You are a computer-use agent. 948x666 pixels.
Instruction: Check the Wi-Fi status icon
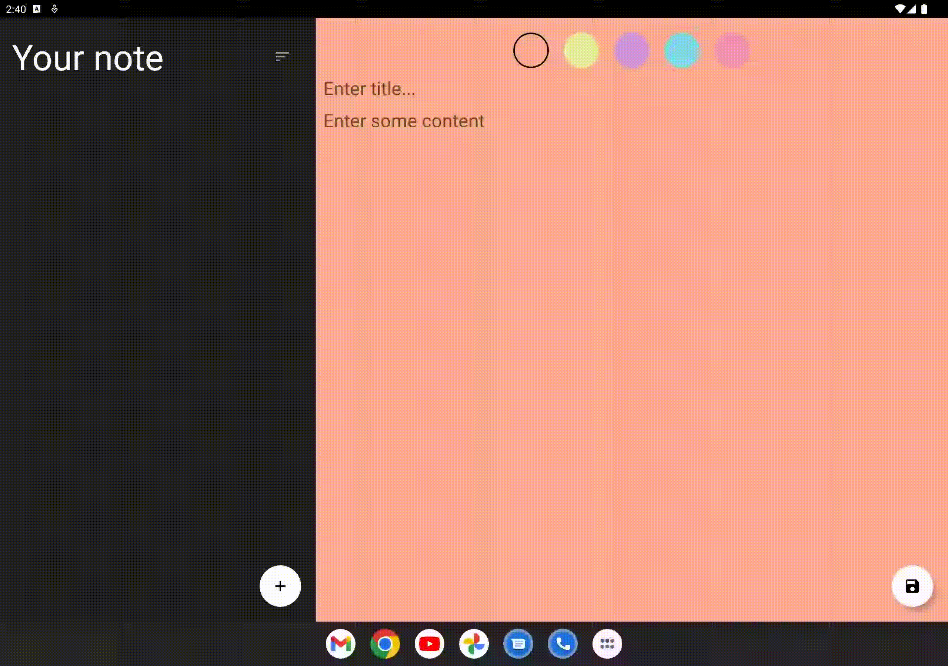point(900,9)
